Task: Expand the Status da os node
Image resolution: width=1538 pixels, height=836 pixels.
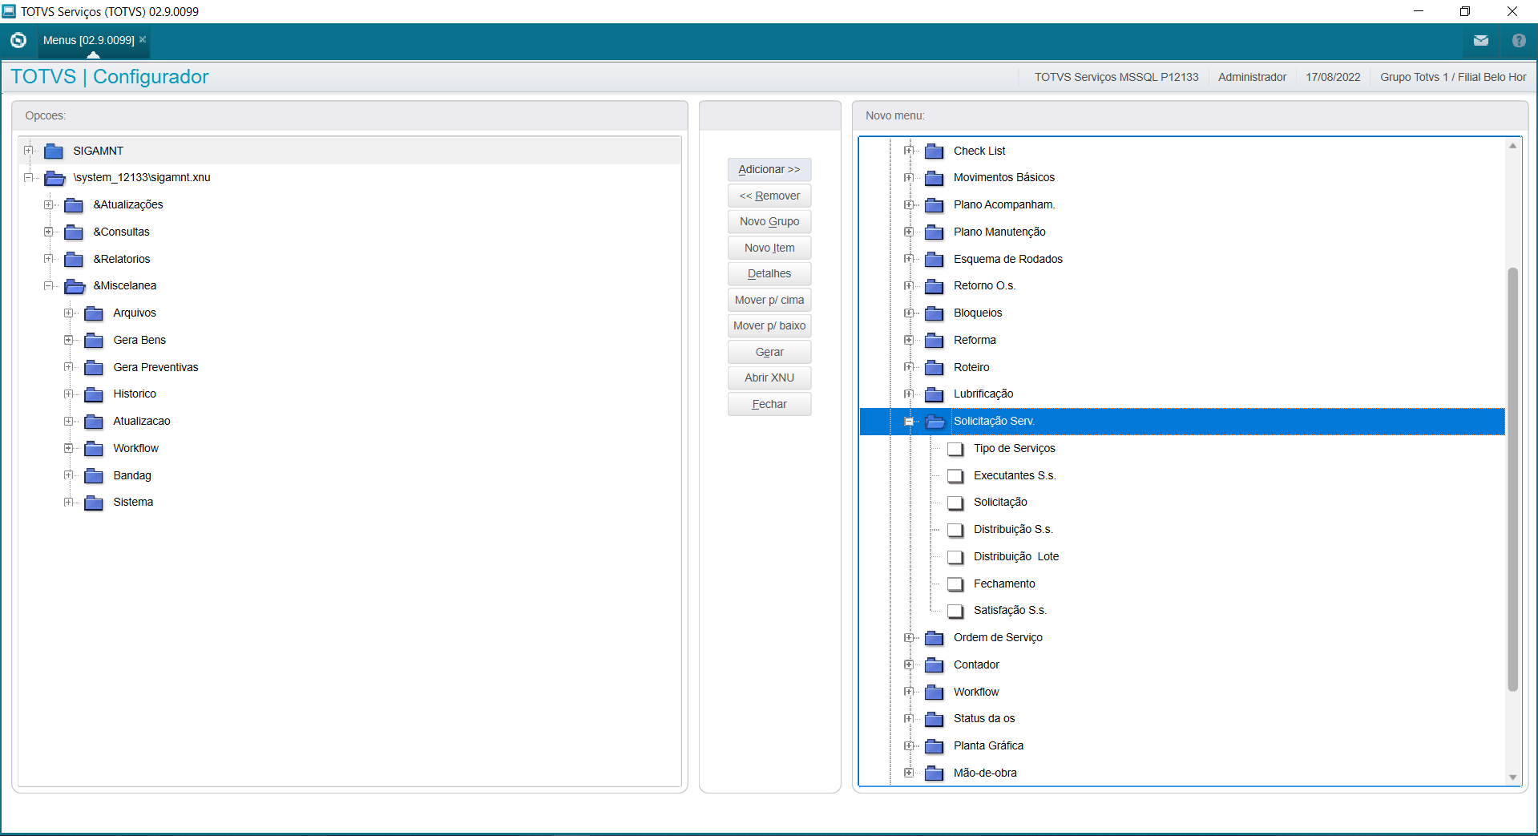Action: coord(909,718)
